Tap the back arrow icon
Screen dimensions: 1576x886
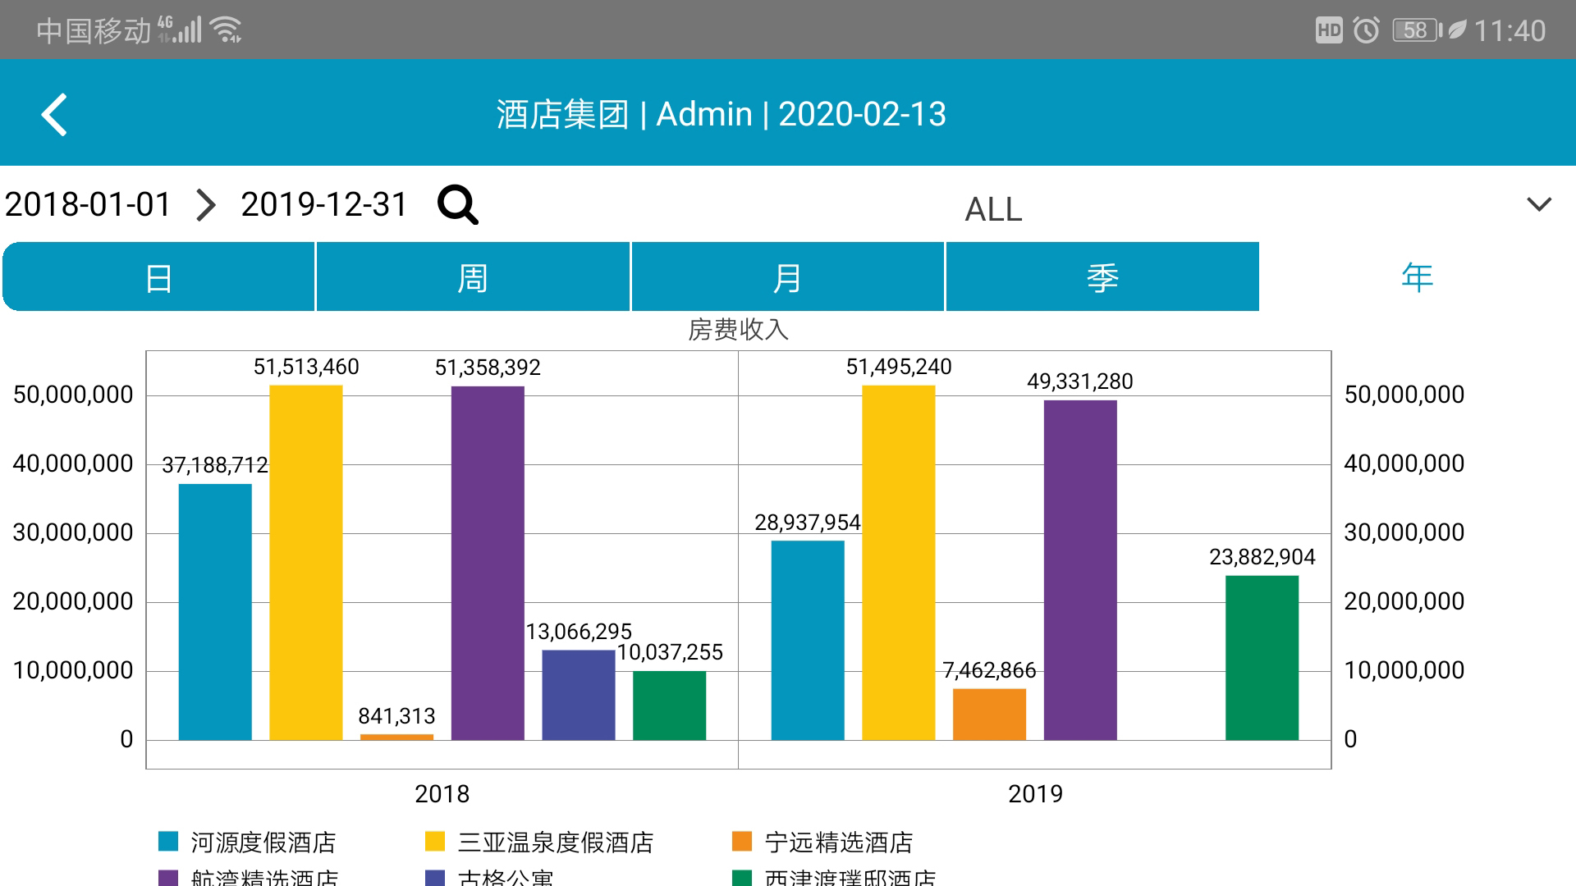tap(54, 114)
